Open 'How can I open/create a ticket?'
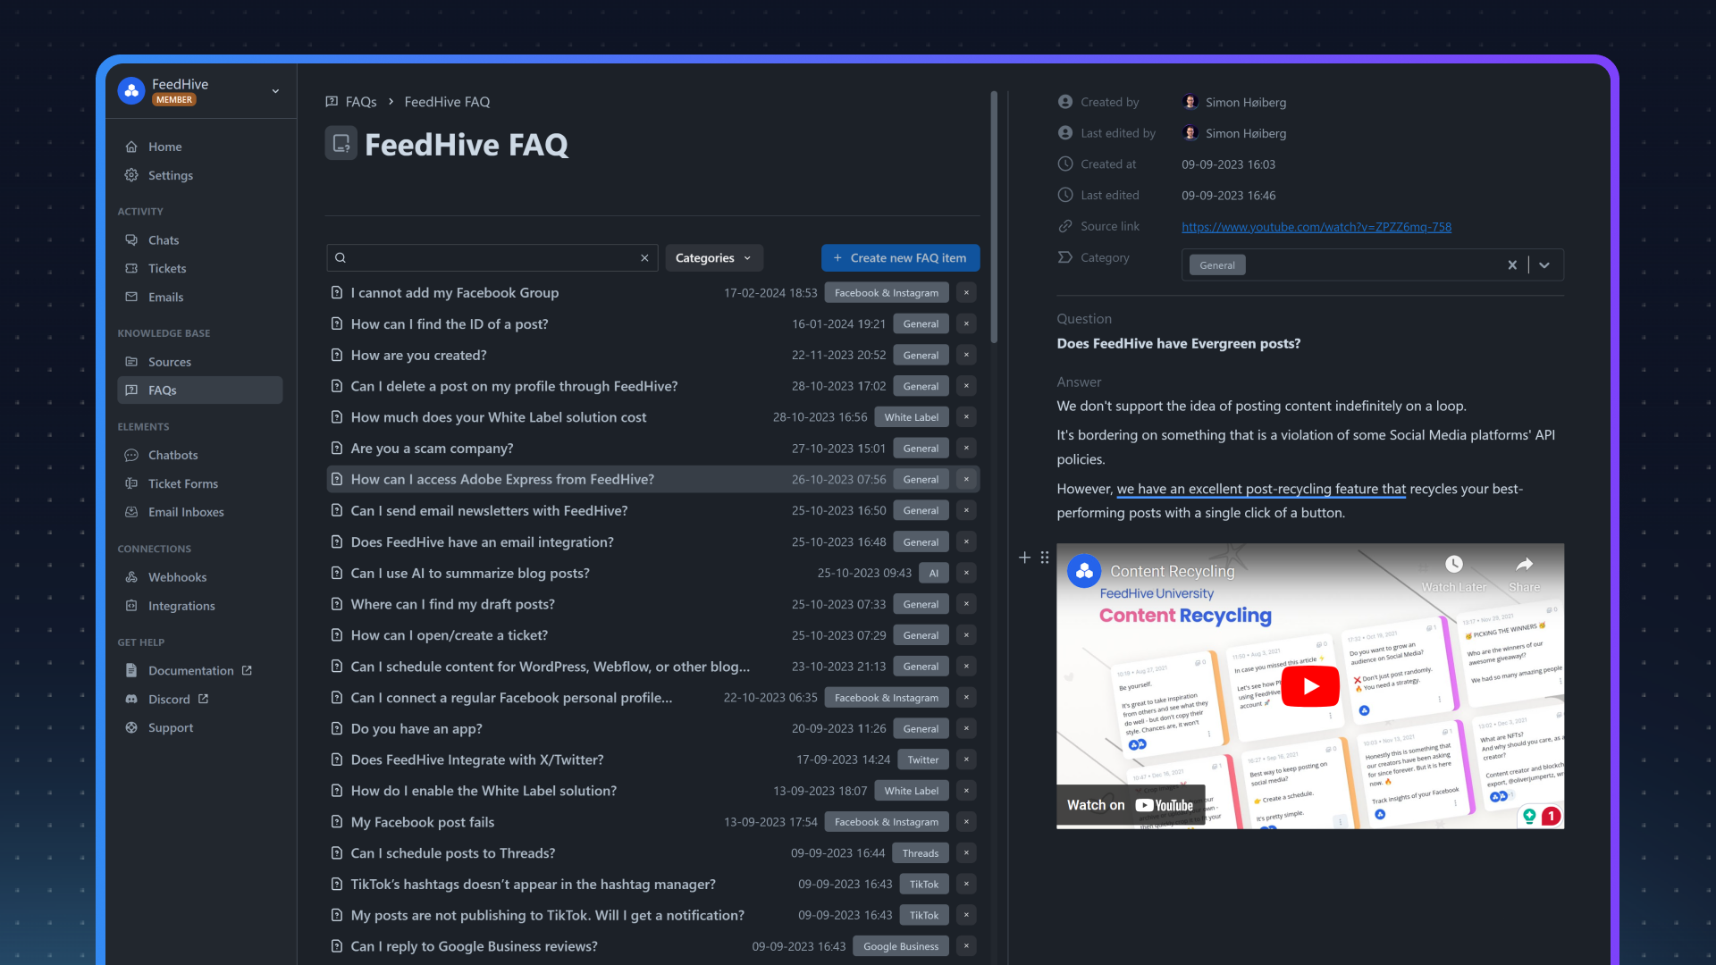Screen dimensions: 1716x965 coord(449,635)
